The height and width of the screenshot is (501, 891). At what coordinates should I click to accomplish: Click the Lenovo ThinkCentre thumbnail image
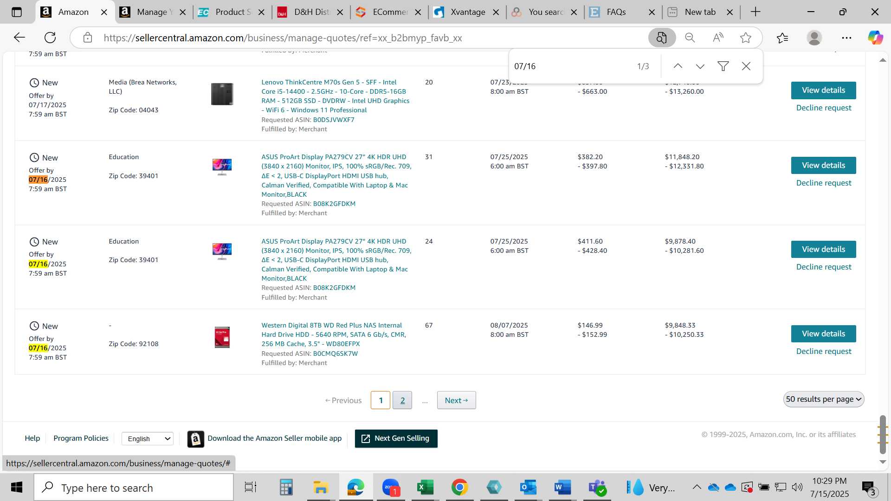coord(222,94)
